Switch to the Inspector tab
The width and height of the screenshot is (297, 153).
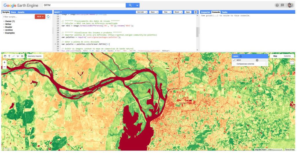coord(206,12)
